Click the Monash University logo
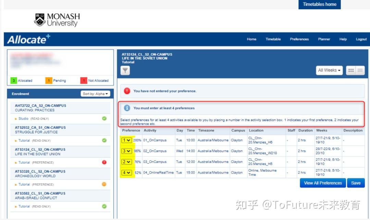Screen dimensions: 370x220 (x=57, y=18)
